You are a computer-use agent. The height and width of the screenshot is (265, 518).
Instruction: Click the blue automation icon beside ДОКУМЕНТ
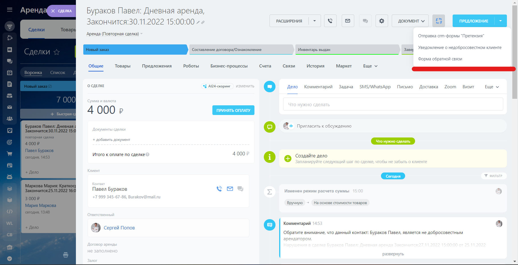[438, 21]
